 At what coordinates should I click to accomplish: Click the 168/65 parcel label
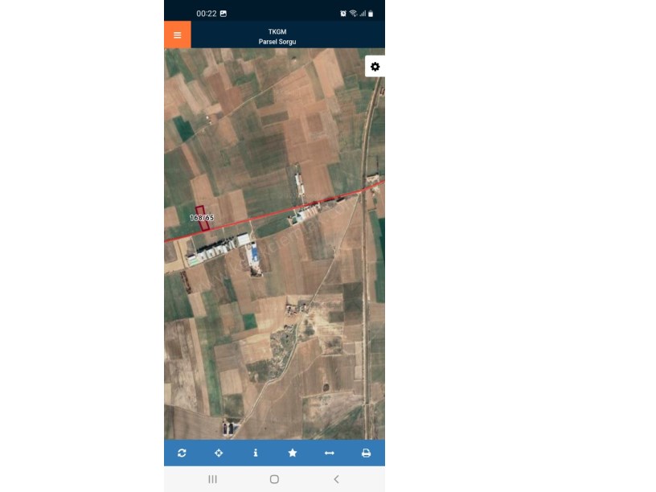click(202, 218)
